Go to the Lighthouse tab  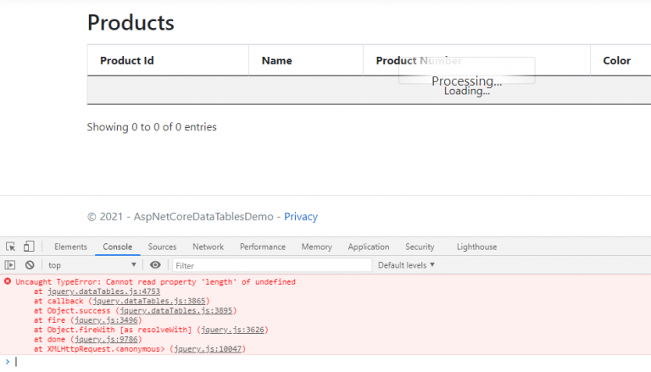tap(476, 247)
